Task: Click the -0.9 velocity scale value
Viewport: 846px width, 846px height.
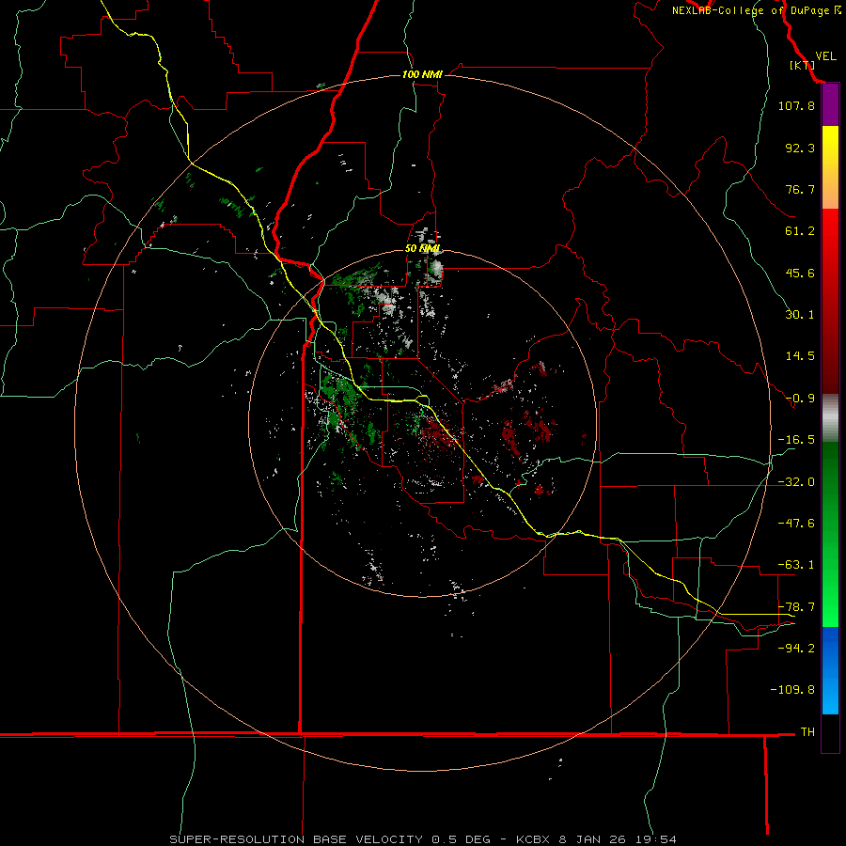Action: point(800,399)
